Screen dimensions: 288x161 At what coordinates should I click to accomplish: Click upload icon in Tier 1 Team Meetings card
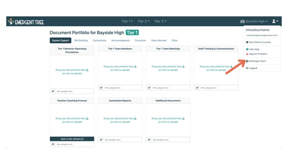(x=183, y=66)
